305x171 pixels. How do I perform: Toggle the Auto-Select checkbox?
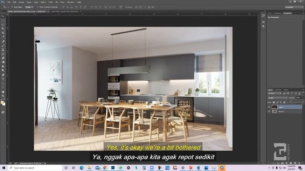(12, 7)
